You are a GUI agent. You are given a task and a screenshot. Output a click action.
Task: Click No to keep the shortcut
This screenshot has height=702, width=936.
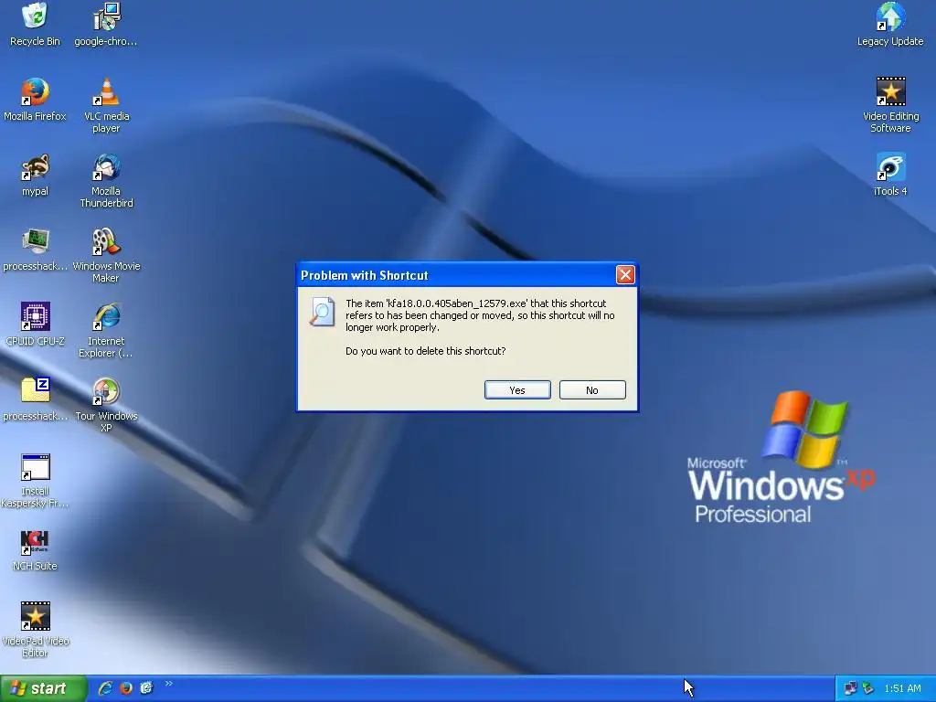pyautogui.click(x=592, y=389)
